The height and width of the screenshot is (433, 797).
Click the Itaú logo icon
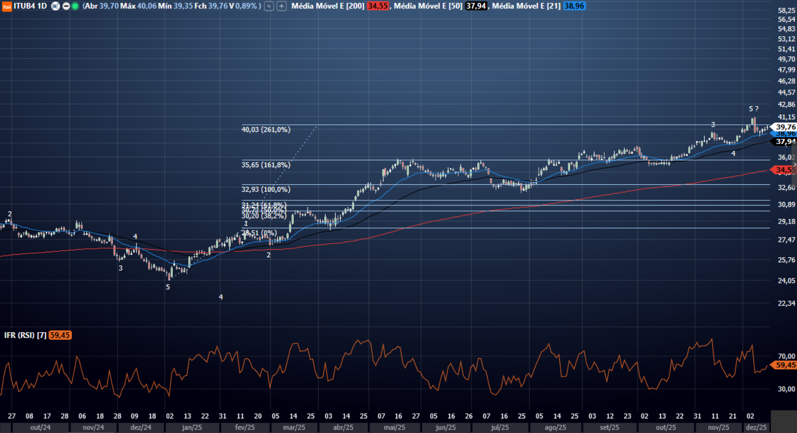pyautogui.click(x=7, y=7)
